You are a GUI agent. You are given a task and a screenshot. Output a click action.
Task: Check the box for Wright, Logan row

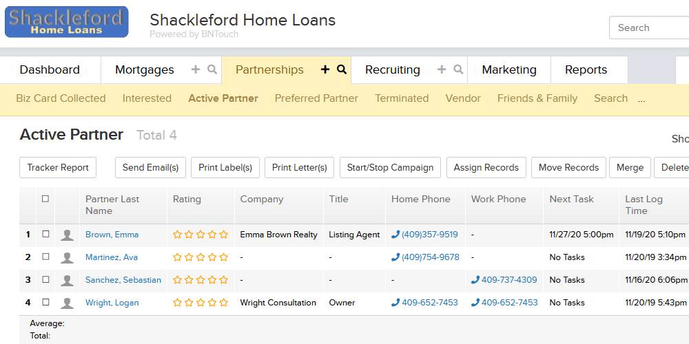(x=45, y=302)
